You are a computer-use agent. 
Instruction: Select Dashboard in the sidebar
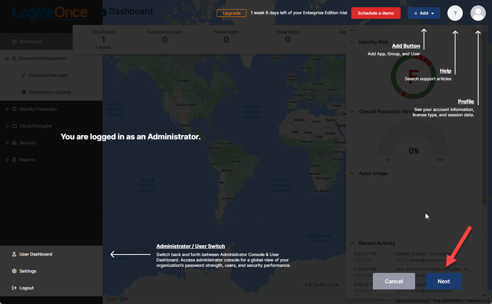(x=51, y=41)
